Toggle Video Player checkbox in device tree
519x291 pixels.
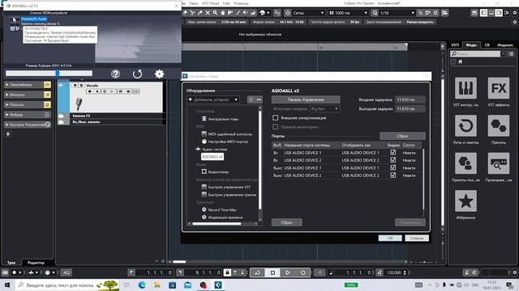click(204, 171)
